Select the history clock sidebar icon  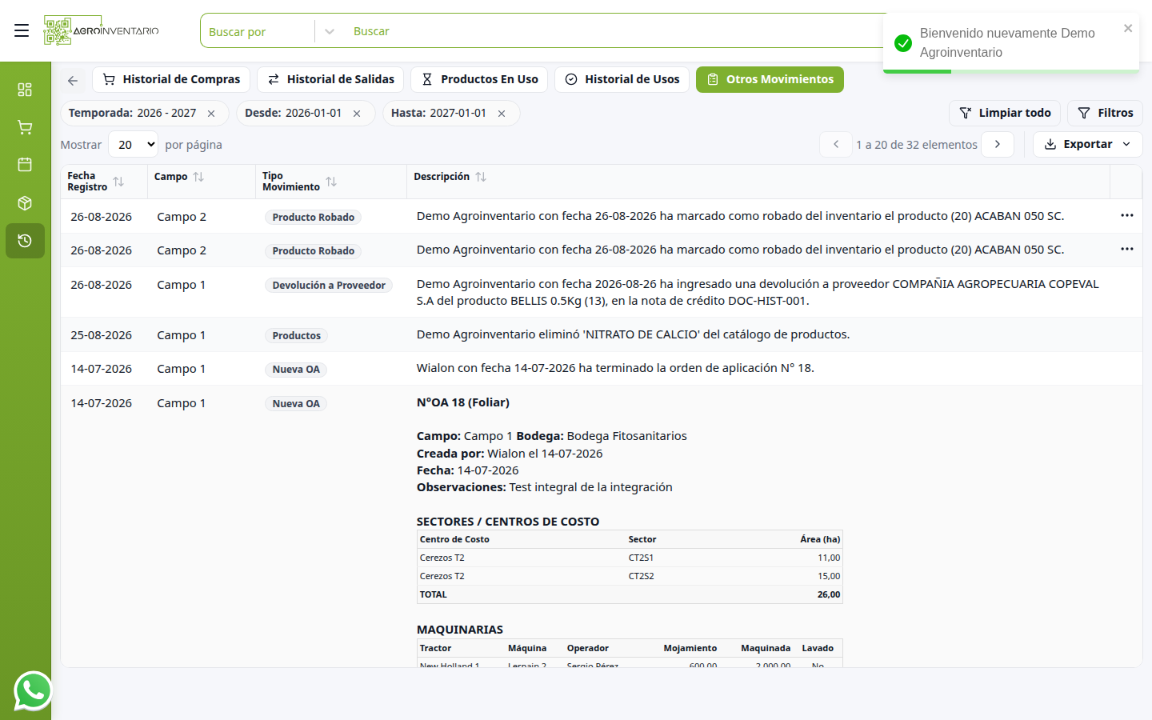click(x=25, y=241)
